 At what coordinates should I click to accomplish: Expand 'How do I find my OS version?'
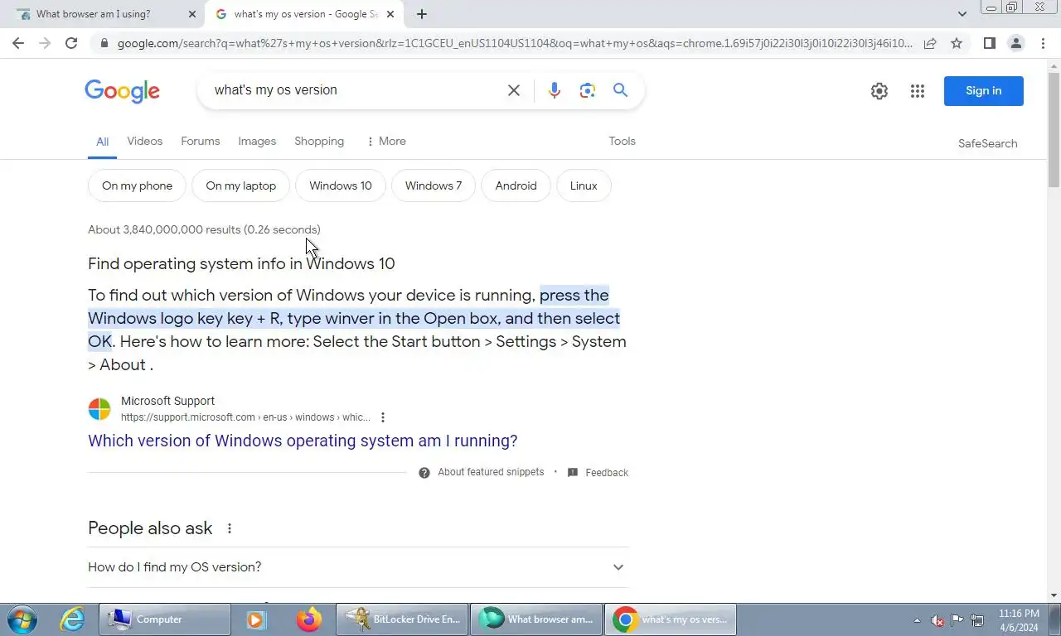pyautogui.click(x=358, y=567)
